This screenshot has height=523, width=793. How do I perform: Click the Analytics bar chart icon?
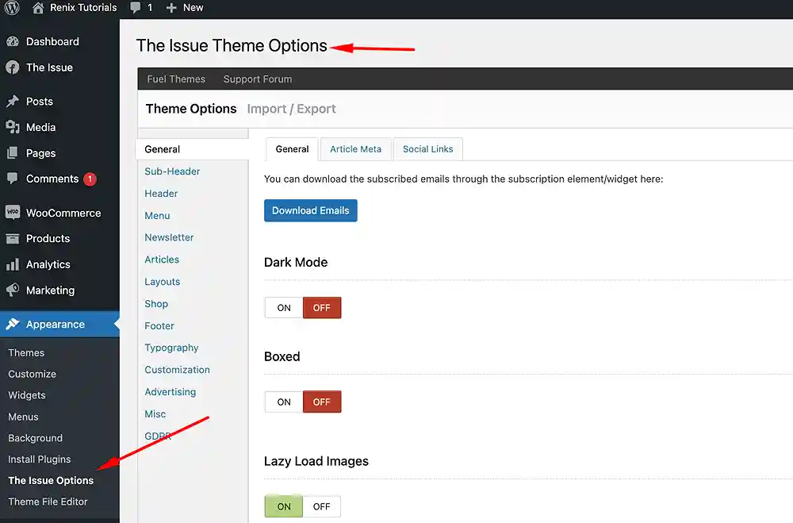pyautogui.click(x=13, y=264)
